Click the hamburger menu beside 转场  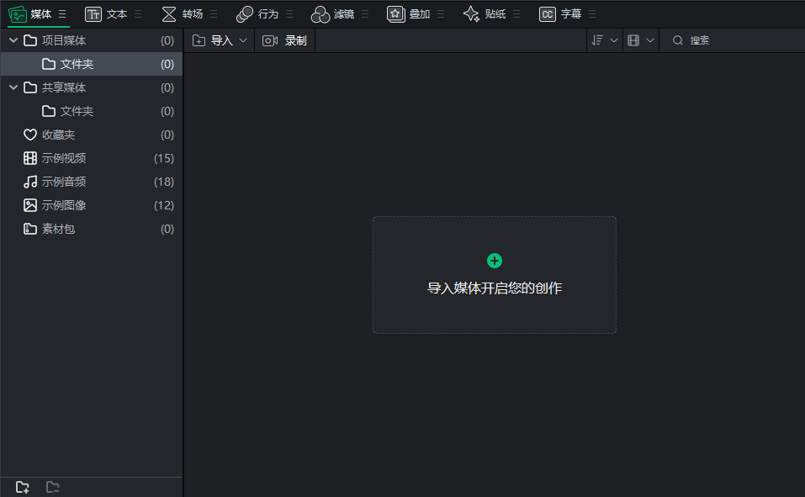coord(214,13)
